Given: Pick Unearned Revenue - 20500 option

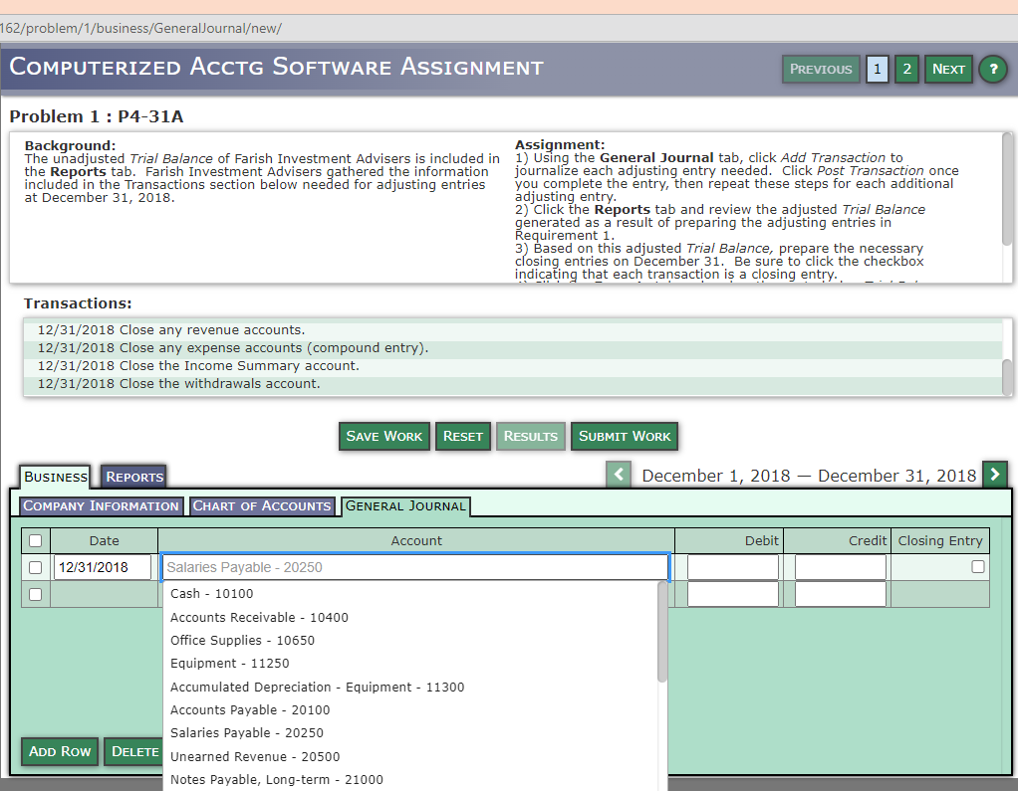Looking at the screenshot, I should tap(254, 756).
